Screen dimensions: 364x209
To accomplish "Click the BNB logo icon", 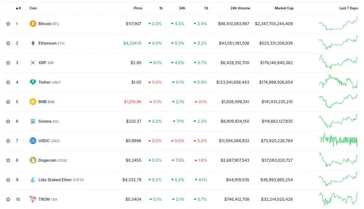I will point(33,102).
